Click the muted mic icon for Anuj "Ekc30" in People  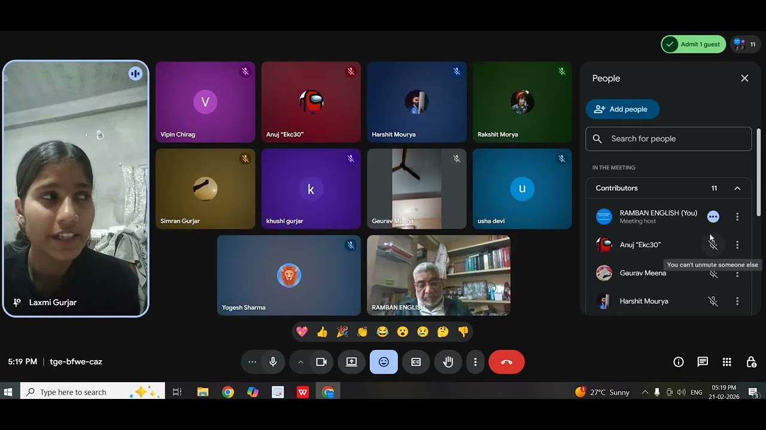(713, 245)
